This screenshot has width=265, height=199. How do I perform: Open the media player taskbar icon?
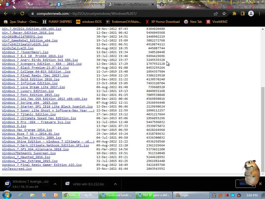pos(44,195)
